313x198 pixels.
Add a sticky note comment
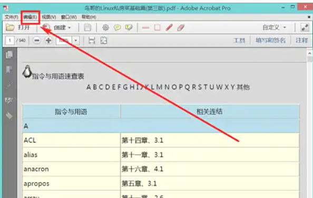coord(117,27)
